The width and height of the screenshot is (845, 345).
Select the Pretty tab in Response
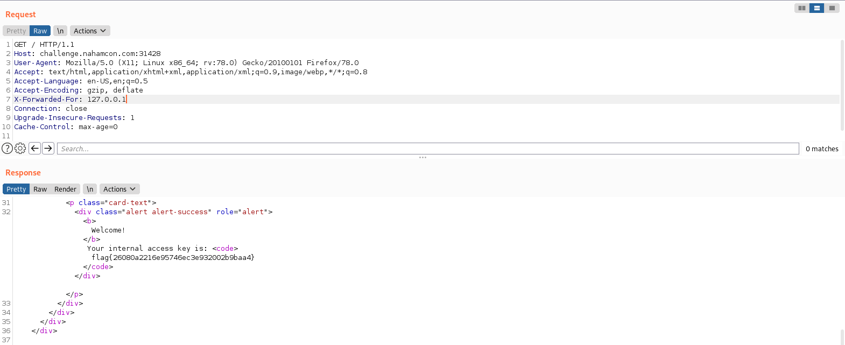pyautogui.click(x=16, y=189)
